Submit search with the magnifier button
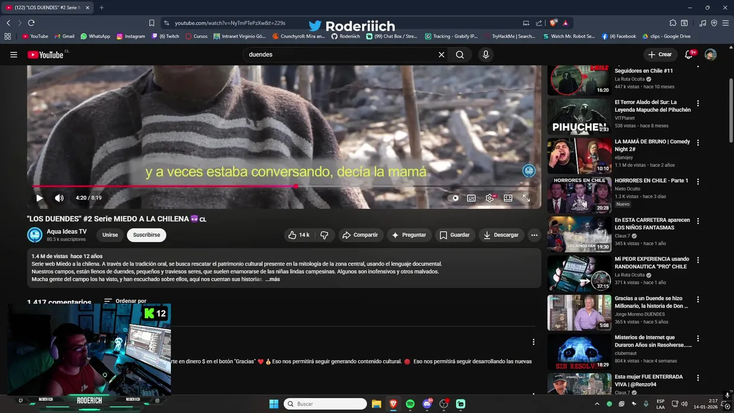 pos(460,54)
